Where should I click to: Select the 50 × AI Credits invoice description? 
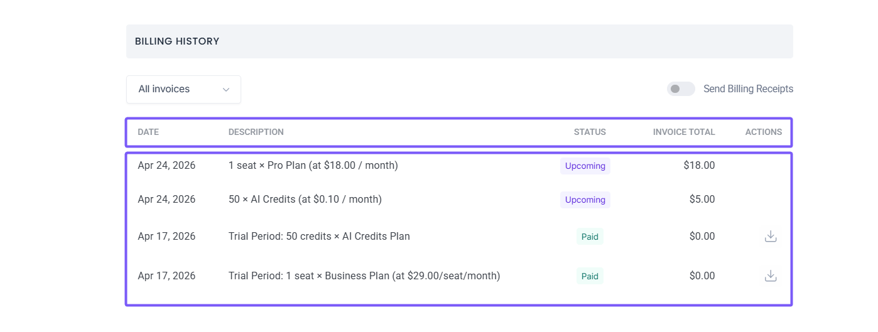[x=305, y=200]
